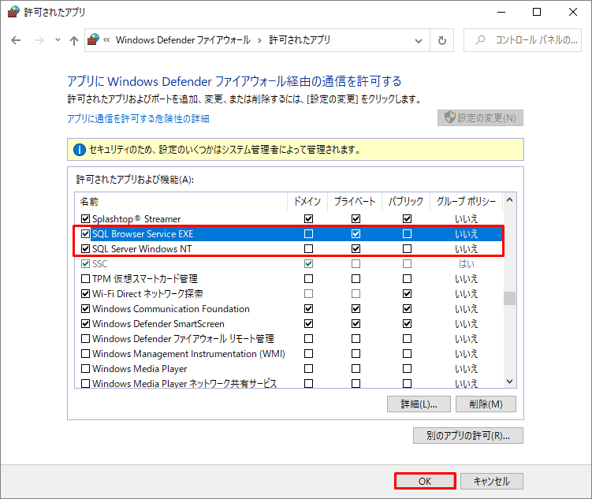592x499 pixels.
Task: Enable Windows Media Player name checkbox
Action: click(x=86, y=368)
